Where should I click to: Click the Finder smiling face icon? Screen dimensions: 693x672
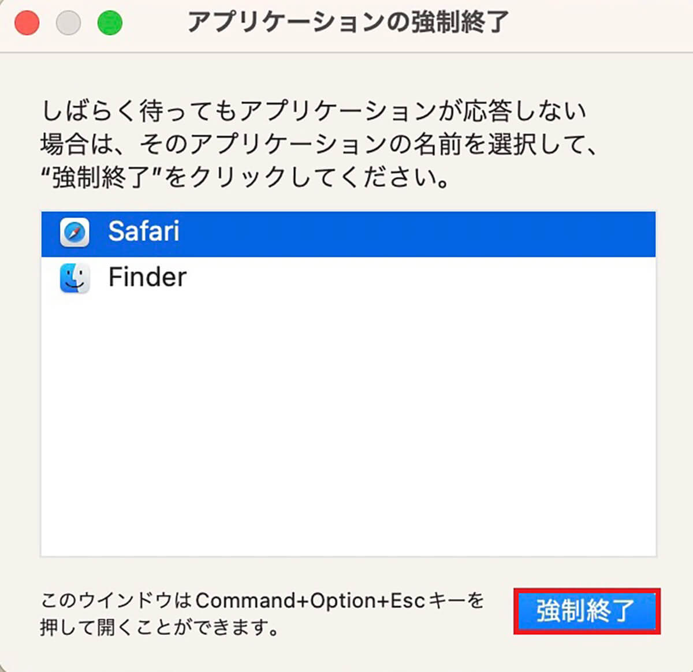(74, 278)
